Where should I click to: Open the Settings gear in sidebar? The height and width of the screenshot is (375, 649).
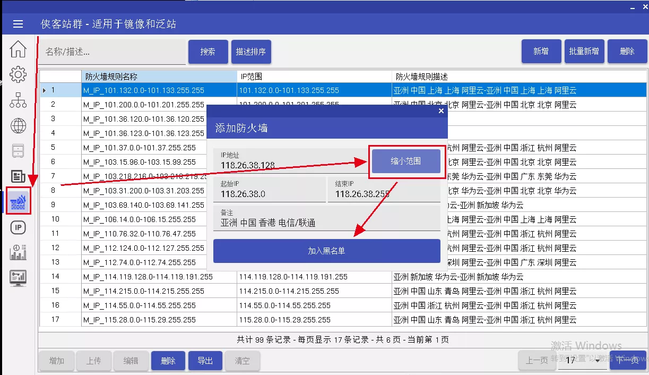(x=18, y=74)
